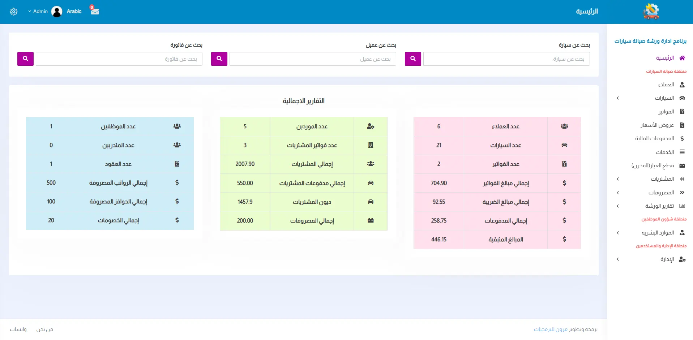This screenshot has width=693, height=340.
Task: Click the home icon beside الرئيسية
Action: click(682, 58)
